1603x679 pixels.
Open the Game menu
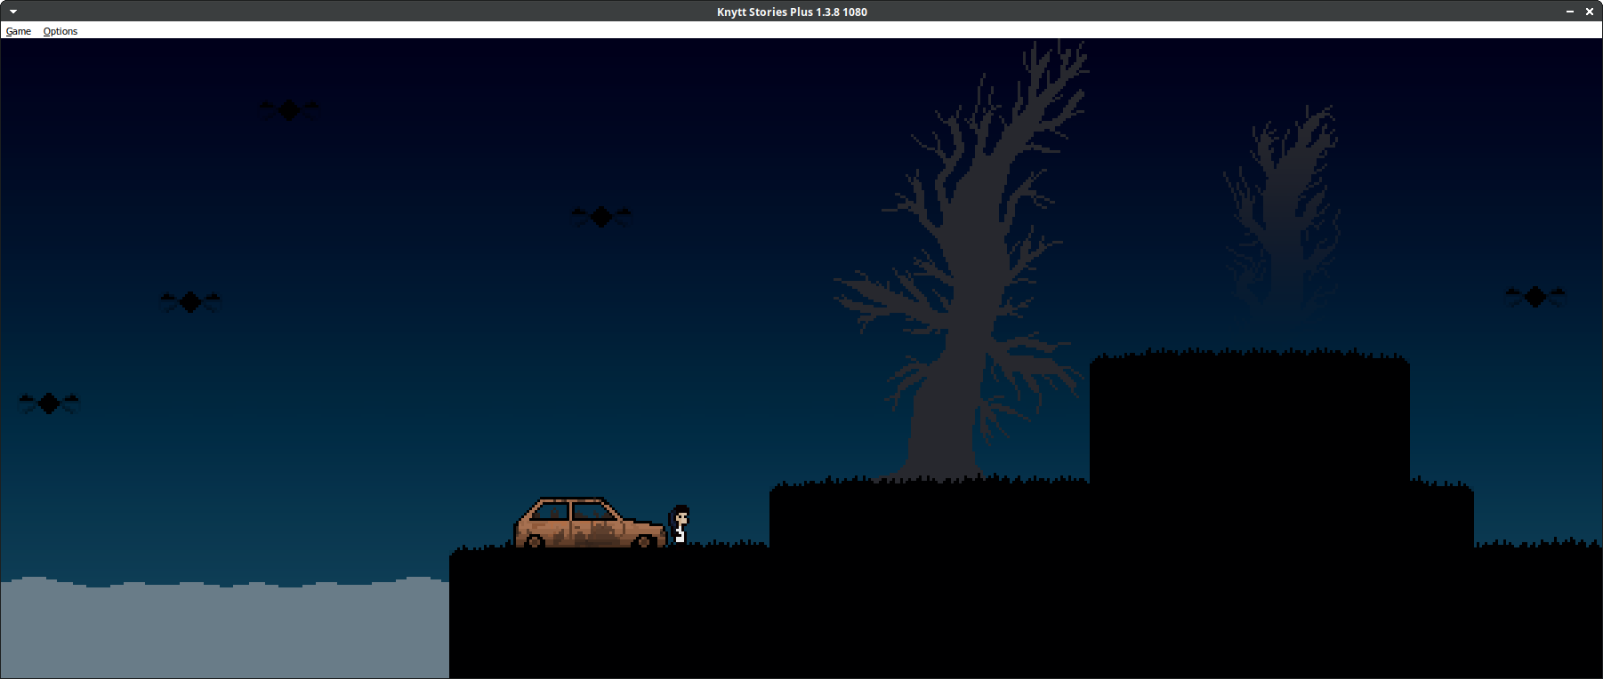pyautogui.click(x=19, y=31)
